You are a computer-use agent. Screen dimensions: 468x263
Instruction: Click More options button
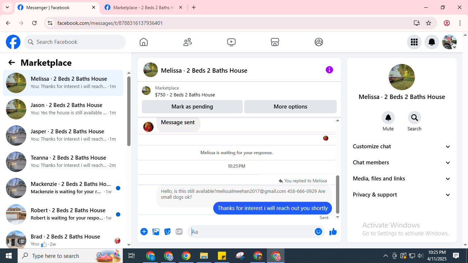(290, 107)
